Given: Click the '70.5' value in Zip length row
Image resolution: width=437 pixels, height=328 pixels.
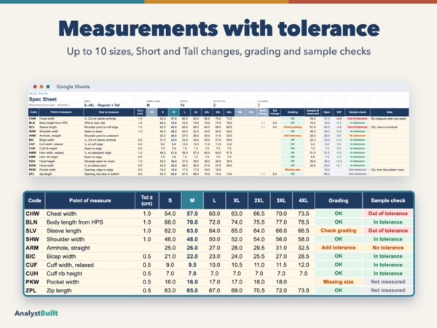Looking at the screenshot, I should click(259, 291).
